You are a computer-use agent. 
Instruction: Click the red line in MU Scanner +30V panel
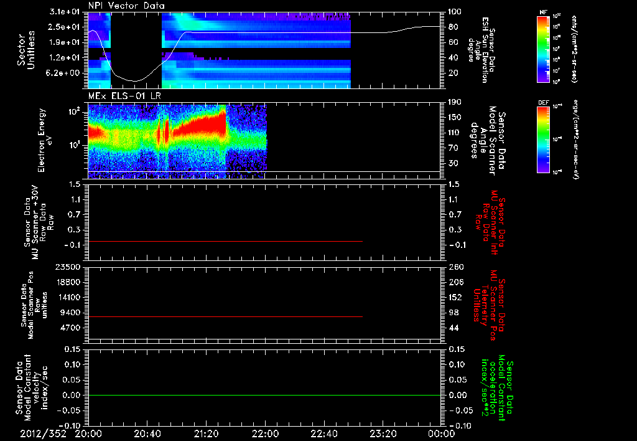point(225,242)
